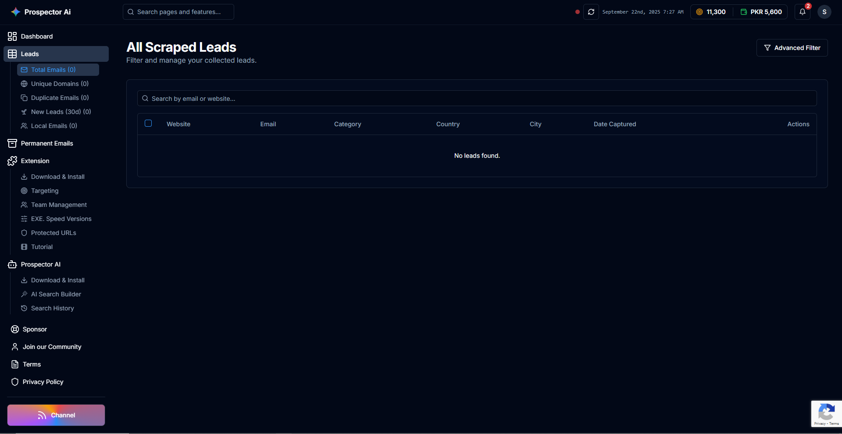Click the PKR 5,600 wallet balance
The width and height of the screenshot is (842, 434).
pyautogui.click(x=761, y=12)
